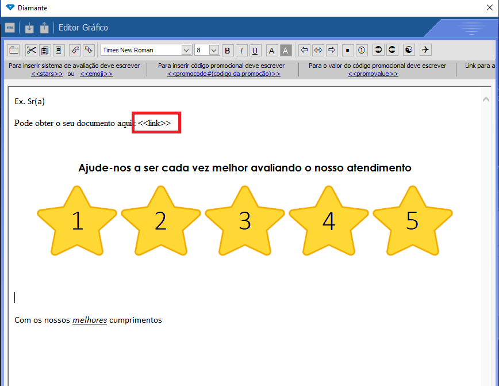Toggle Underline formatting
Image resolution: width=499 pixels, height=386 pixels.
pyautogui.click(x=255, y=50)
